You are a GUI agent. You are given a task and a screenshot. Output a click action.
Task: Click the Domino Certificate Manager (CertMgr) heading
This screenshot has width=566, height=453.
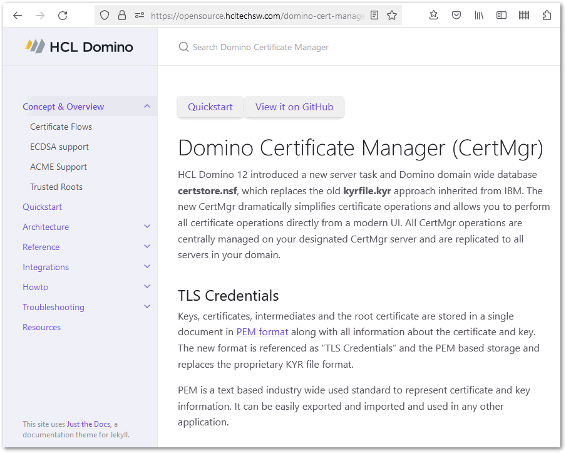coord(361,148)
